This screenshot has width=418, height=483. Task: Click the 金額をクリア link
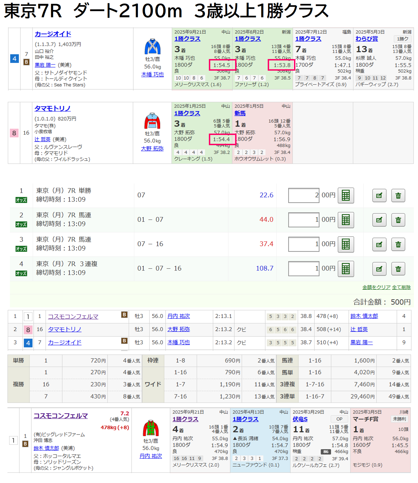point(376,287)
